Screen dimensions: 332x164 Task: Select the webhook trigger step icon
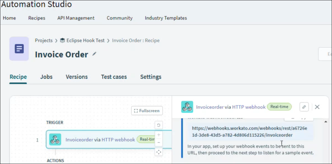click(x=55, y=139)
